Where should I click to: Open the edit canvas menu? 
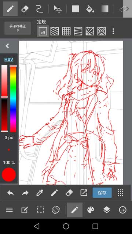coord(25,210)
